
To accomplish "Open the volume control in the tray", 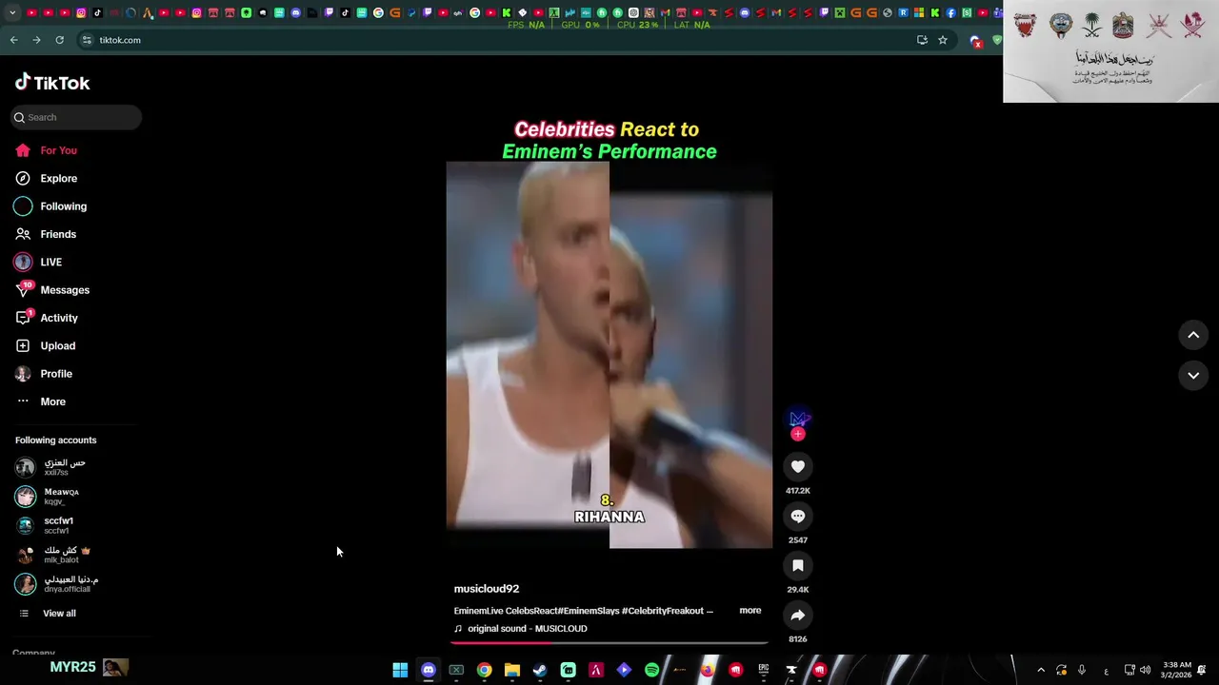I will pos(1145,670).
